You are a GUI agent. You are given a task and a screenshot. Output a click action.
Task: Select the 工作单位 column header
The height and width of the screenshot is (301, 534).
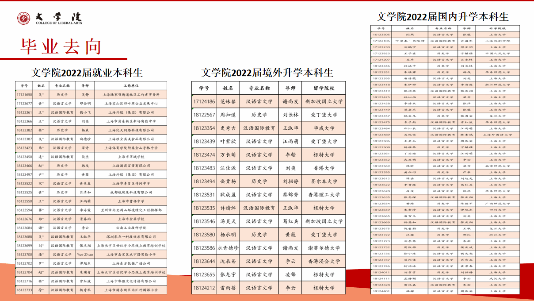131,86
